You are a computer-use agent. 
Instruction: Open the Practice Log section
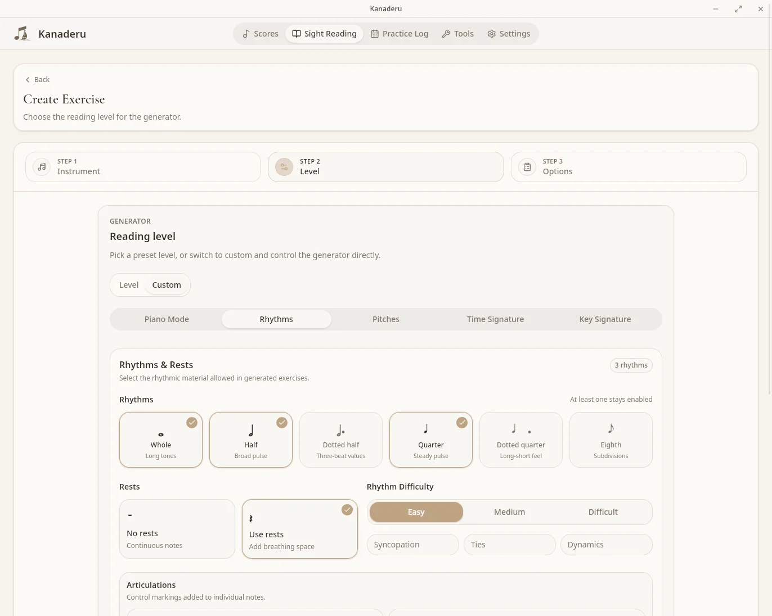pyautogui.click(x=400, y=34)
